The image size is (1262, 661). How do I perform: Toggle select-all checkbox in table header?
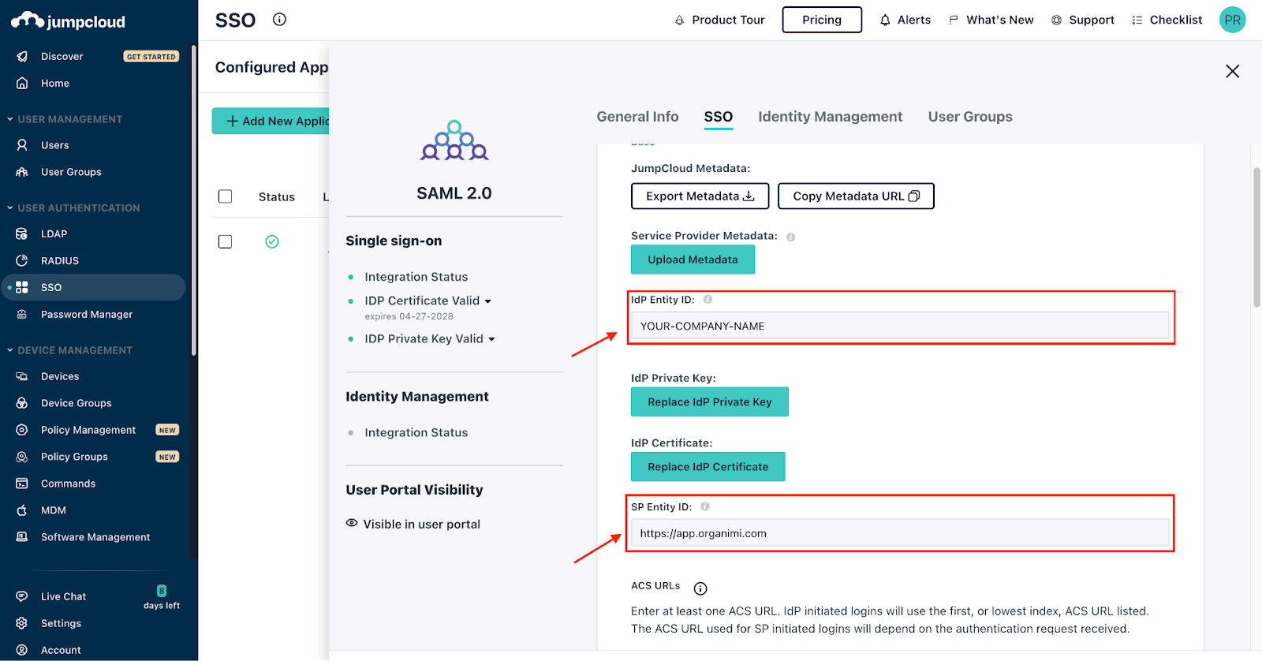(x=226, y=196)
